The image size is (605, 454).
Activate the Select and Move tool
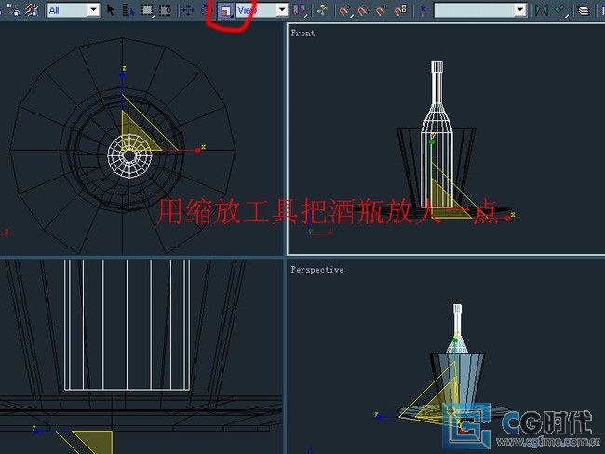[x=188, y=10]
